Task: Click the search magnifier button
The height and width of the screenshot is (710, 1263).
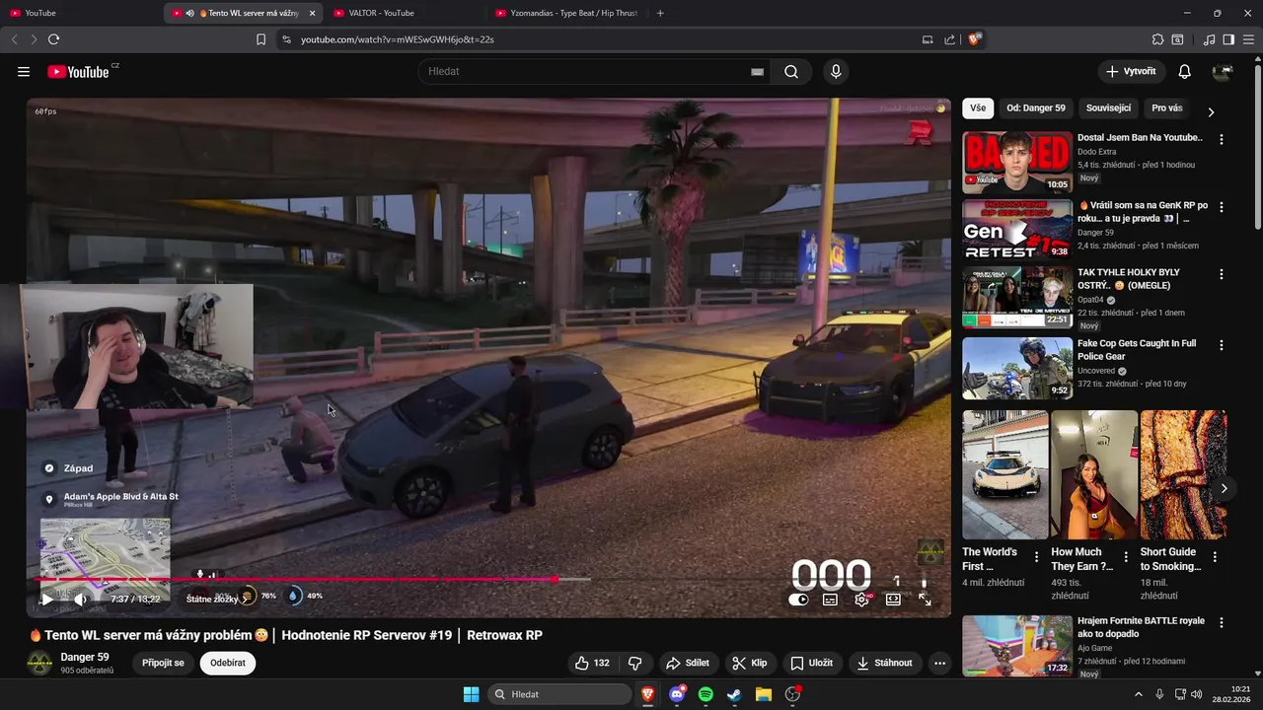Action: coord(791,72)
